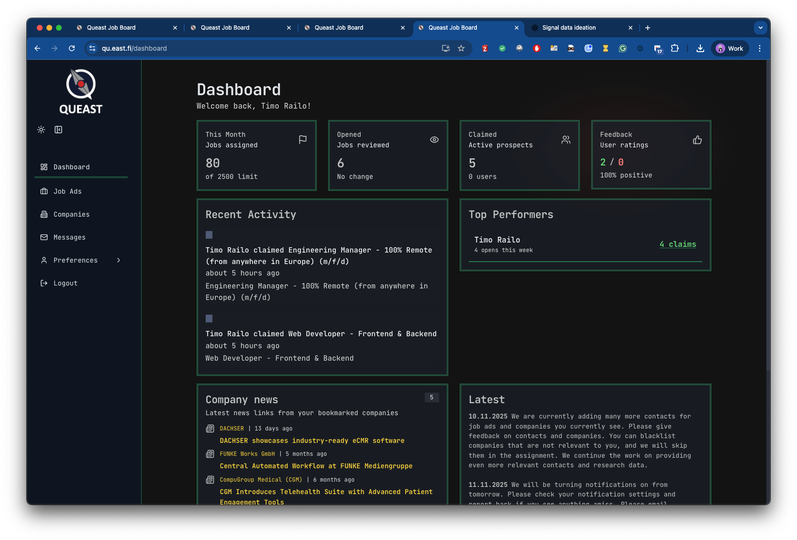The width and height of the screenshot is (797, 540).
Task: Follow the 4 claims link
Action: [x=678, y=244]
